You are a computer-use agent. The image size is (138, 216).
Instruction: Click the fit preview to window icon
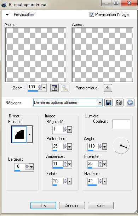point(54,88)
